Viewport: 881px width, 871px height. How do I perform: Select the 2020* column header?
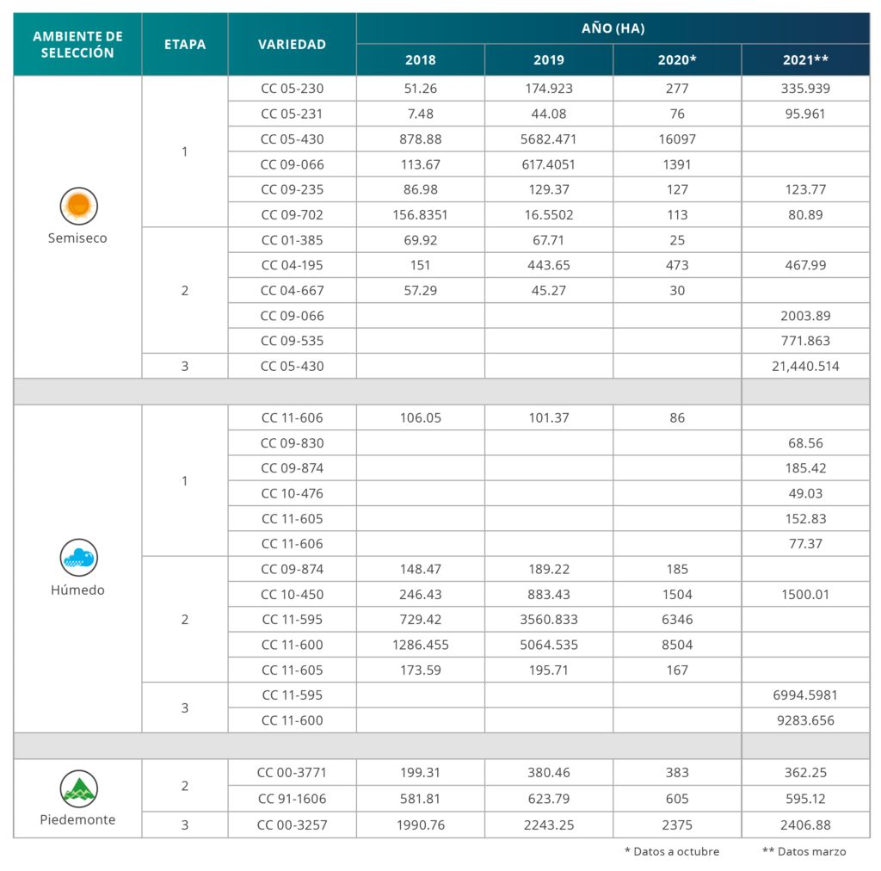click(x=677, y=59)
